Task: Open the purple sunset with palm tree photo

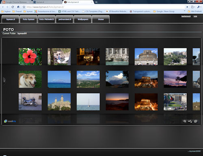Action: (175, 79)
